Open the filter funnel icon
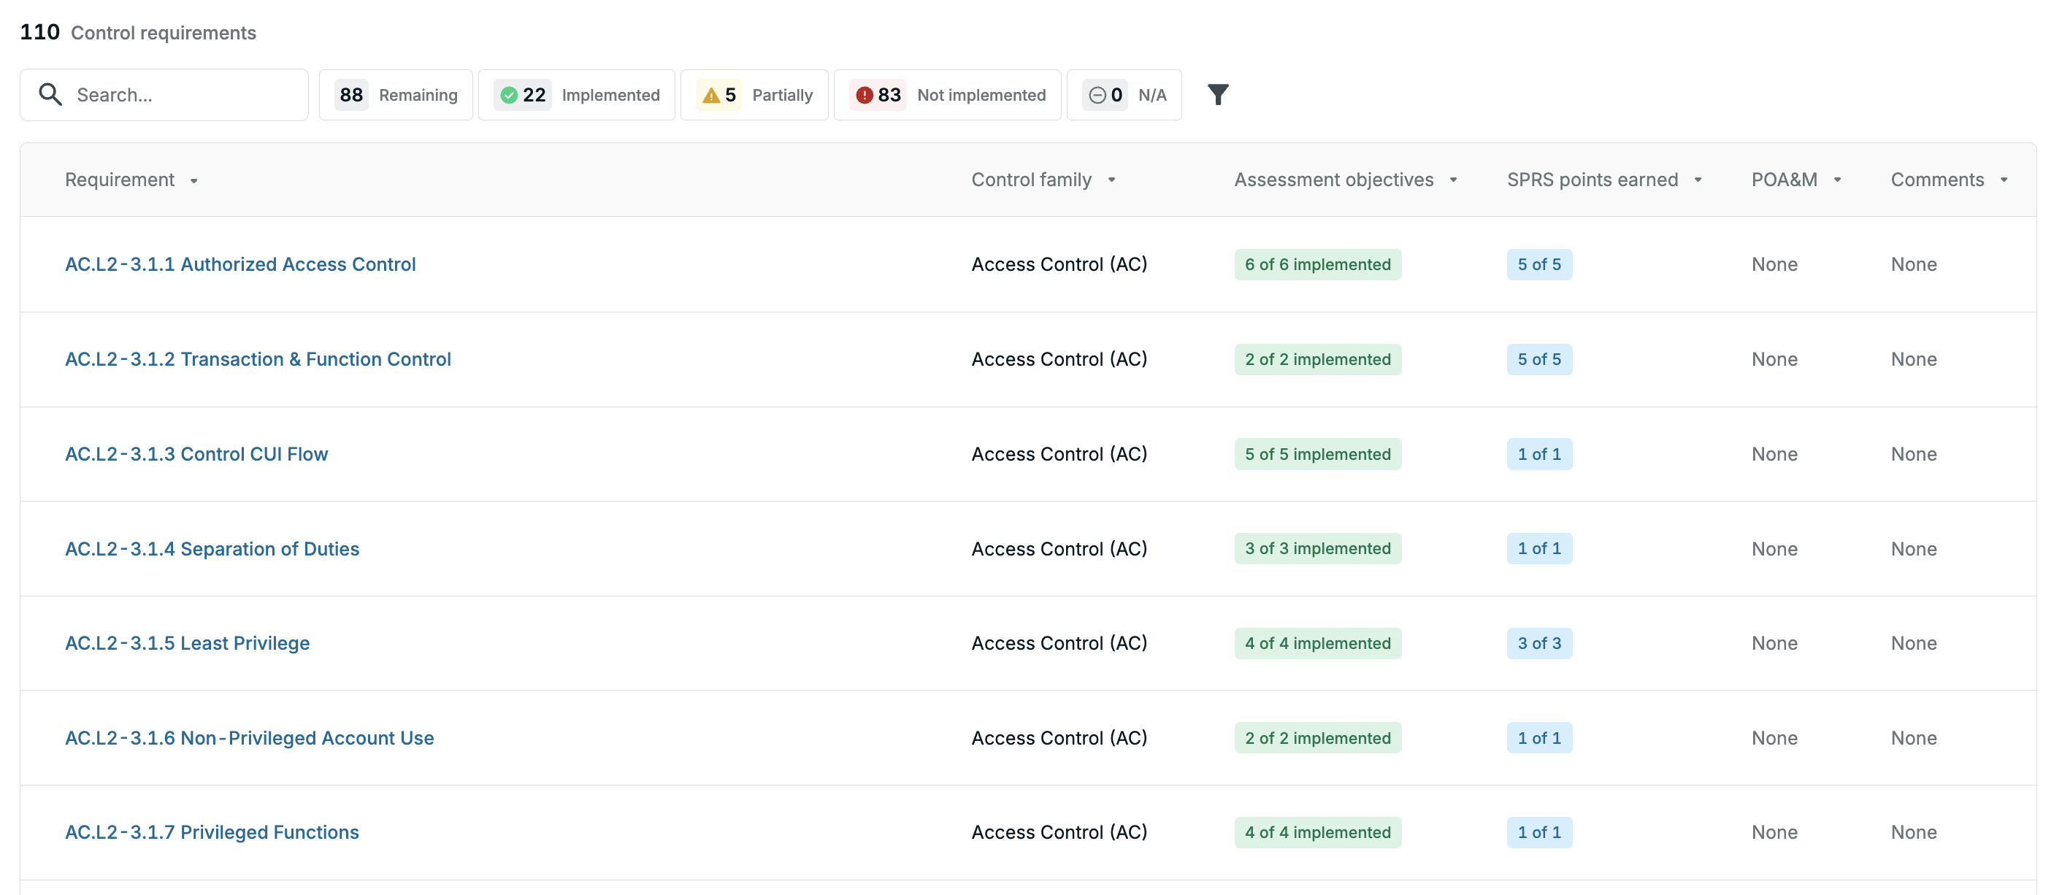Viewport: 2062px width, 895px height. [1217, 94]
